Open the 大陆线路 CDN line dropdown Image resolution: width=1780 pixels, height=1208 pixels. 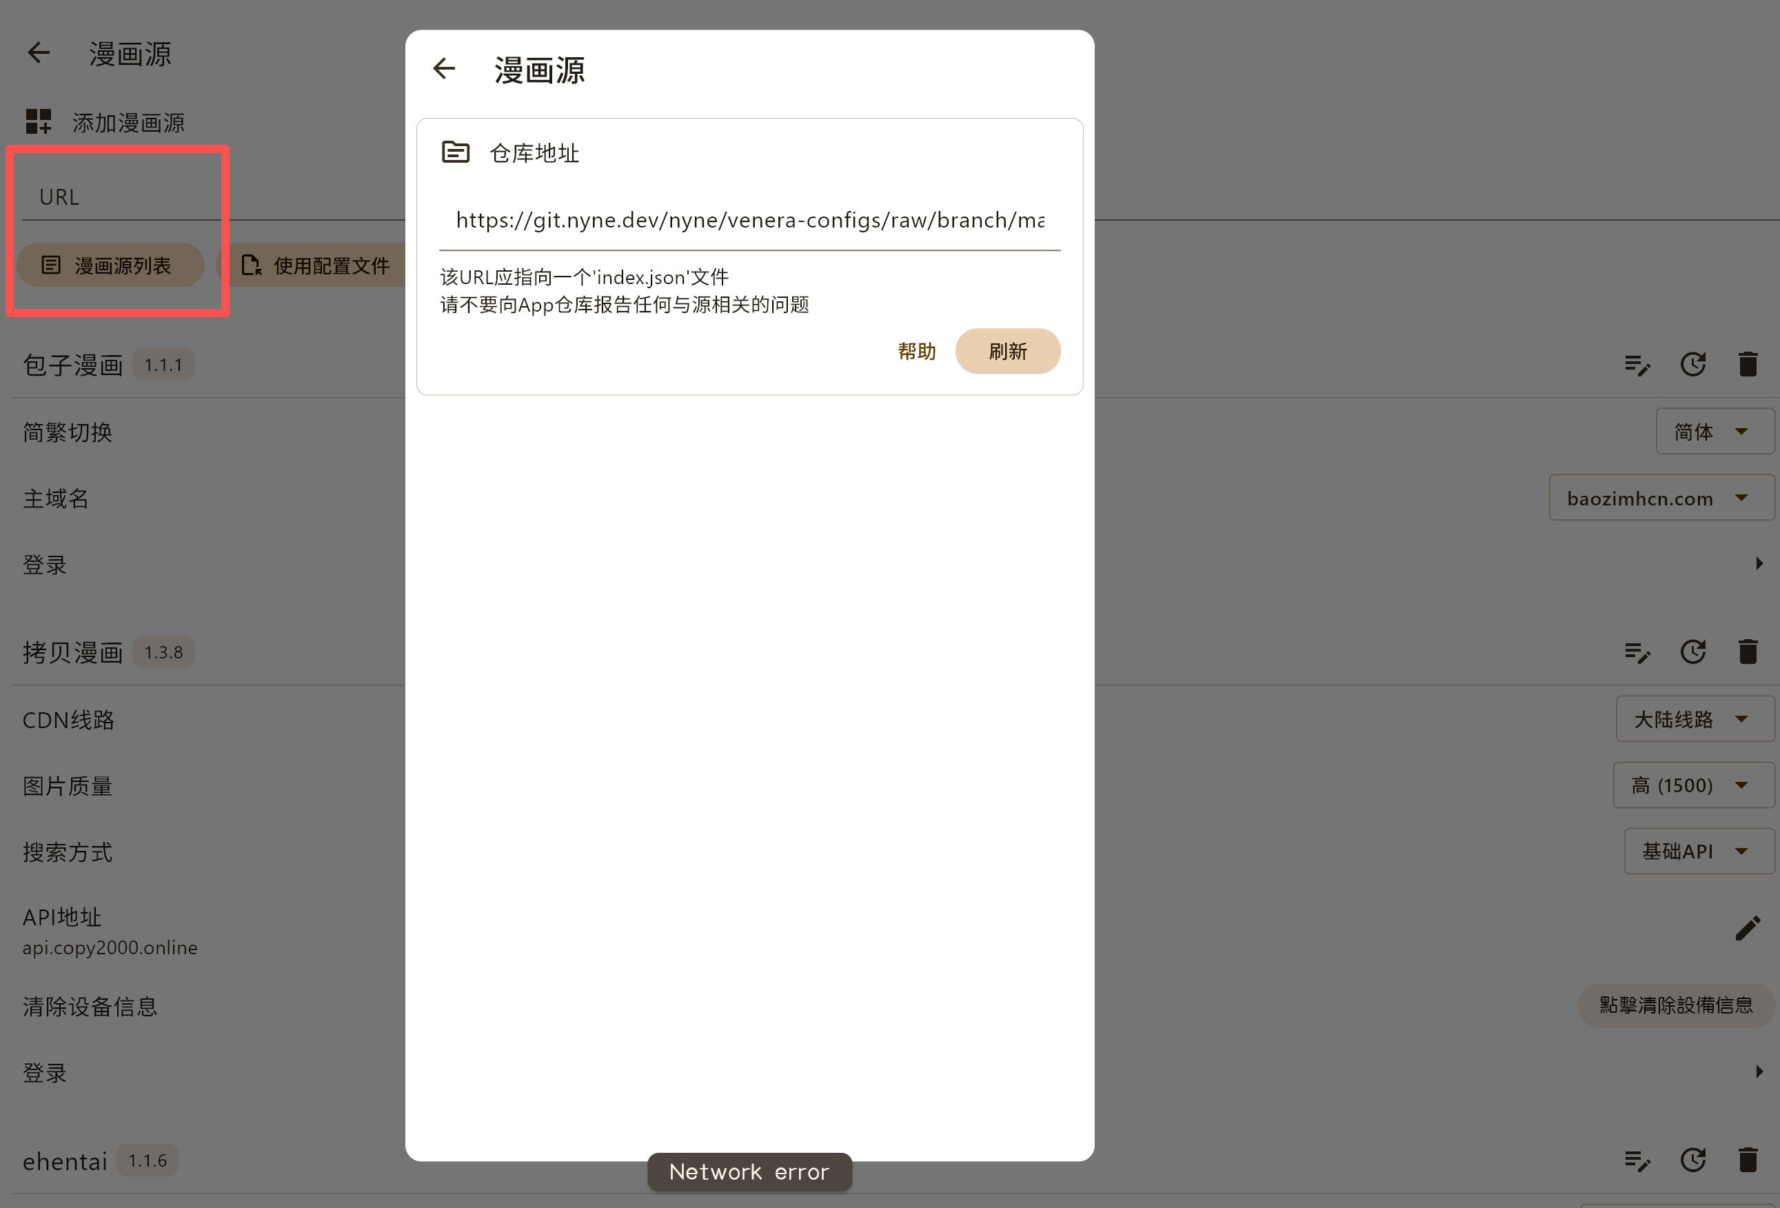click(x=1695, y=718)
